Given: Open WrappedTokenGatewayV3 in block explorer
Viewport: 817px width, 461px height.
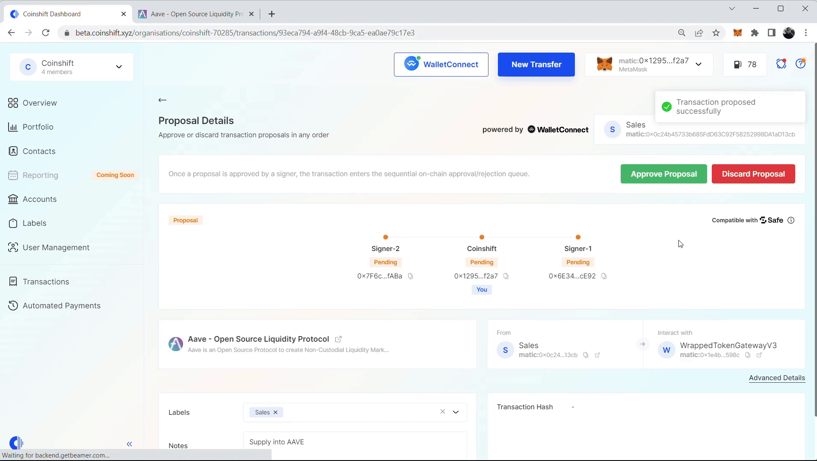Looking at the screenshot, I should click(x=759, y=355).
